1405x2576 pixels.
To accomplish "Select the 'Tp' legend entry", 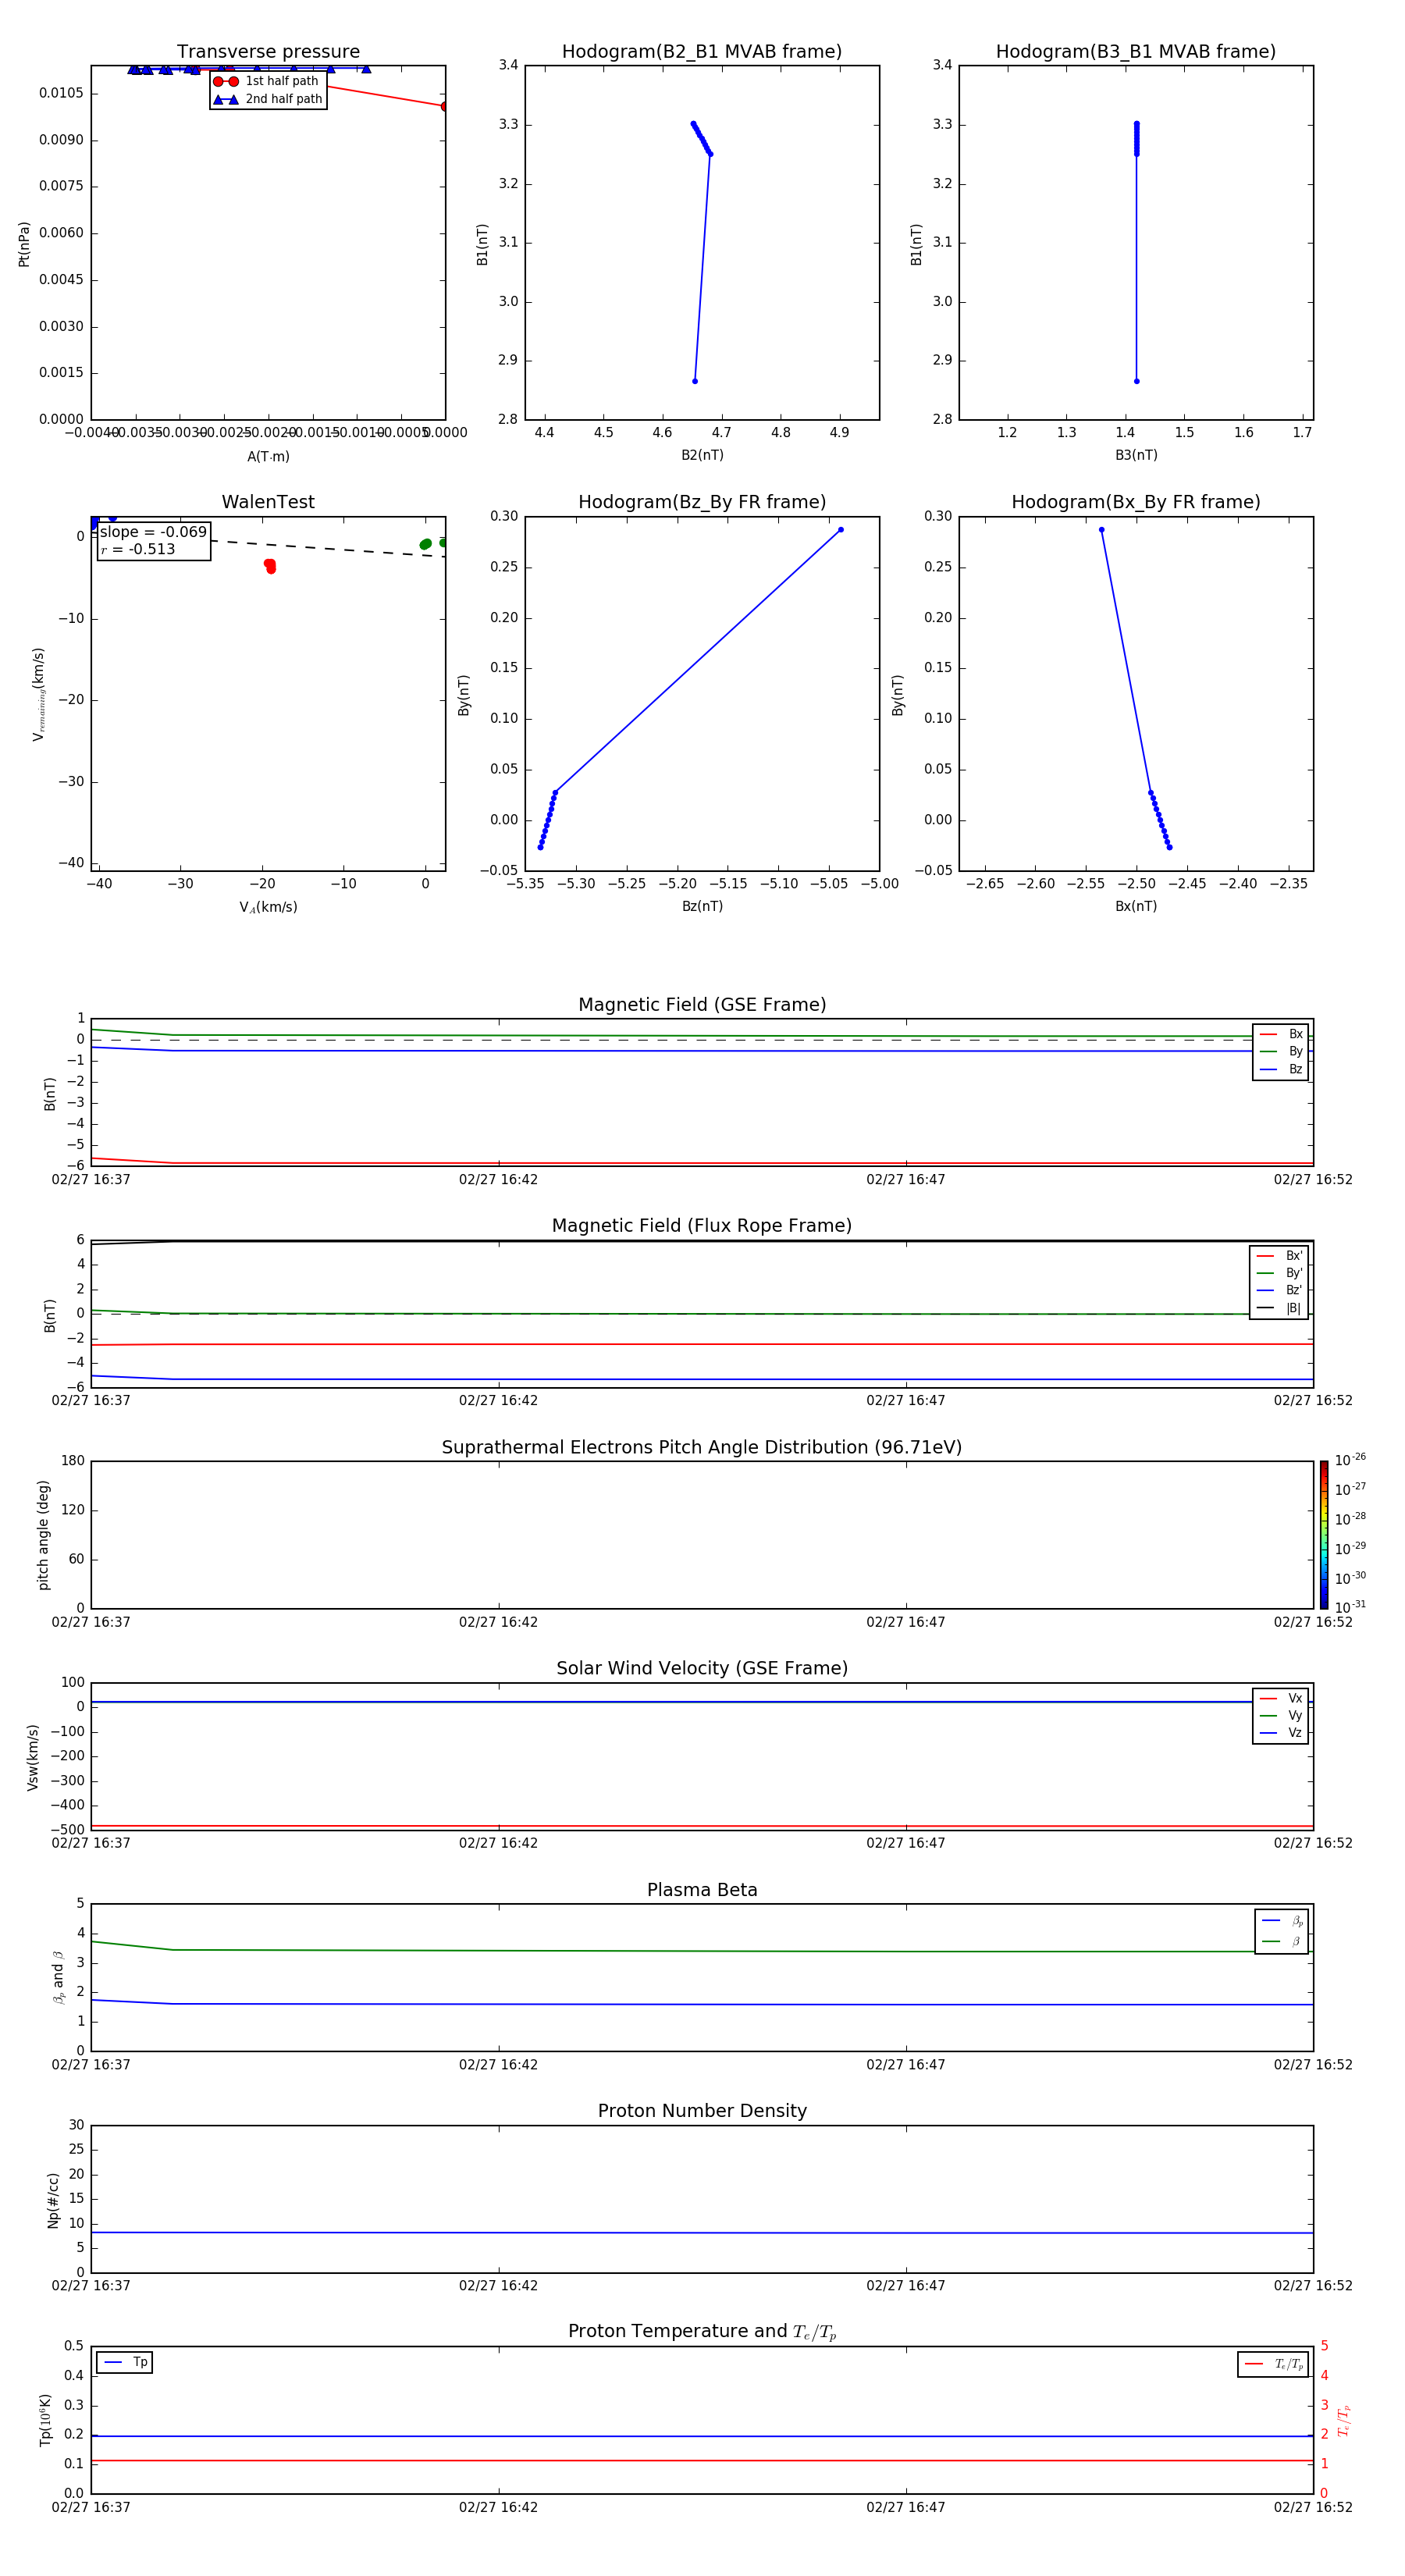I will [125, 2362].
